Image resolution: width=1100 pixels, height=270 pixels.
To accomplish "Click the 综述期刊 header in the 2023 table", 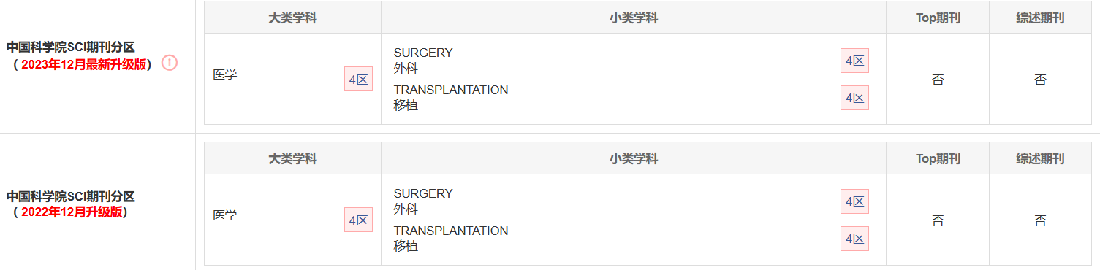I will click(x=1040, y=18).
